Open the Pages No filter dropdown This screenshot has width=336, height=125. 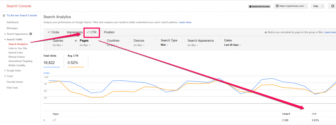tap(85, 45)
